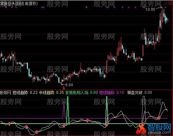The image size is (173, 136).
Task: Click the purple signal spike in indicator panel
Action: tap(64, 110)
